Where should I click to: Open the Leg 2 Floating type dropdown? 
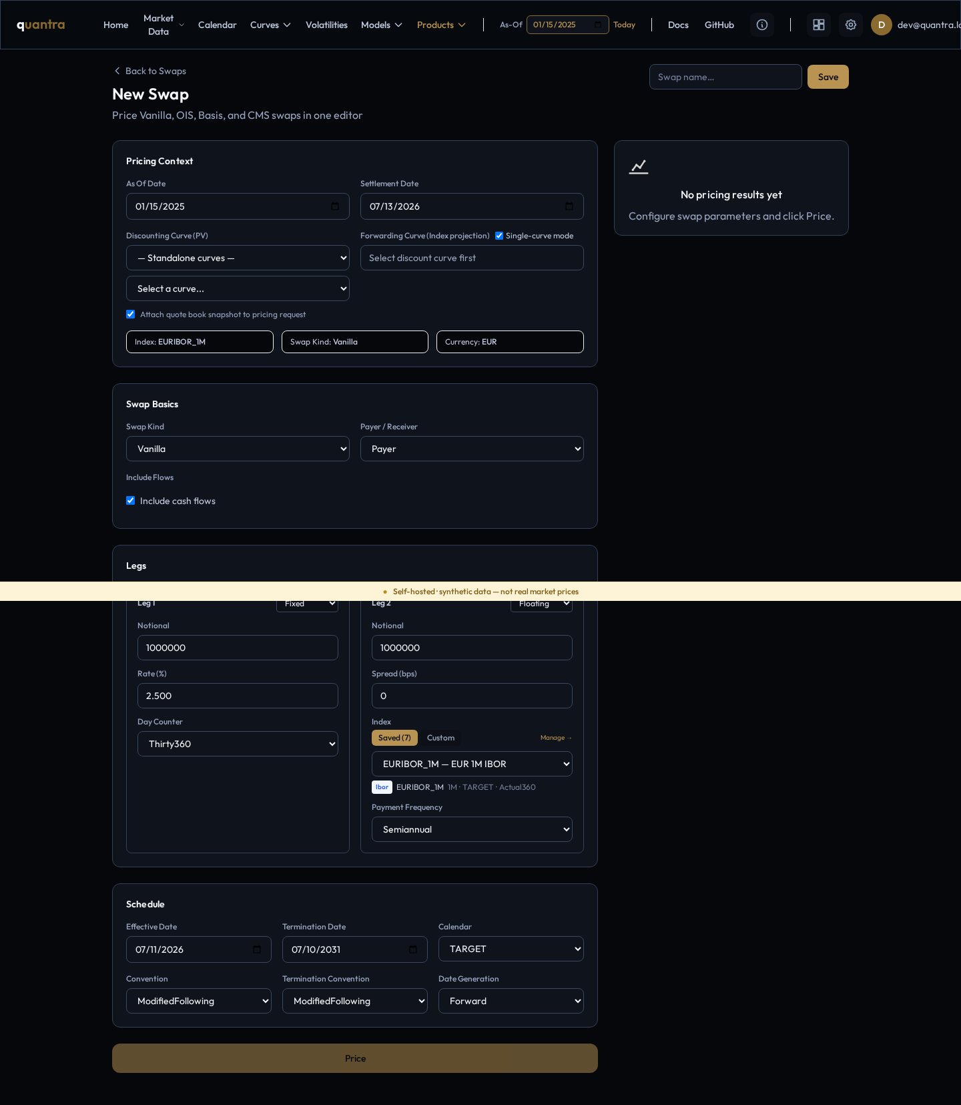541,605
